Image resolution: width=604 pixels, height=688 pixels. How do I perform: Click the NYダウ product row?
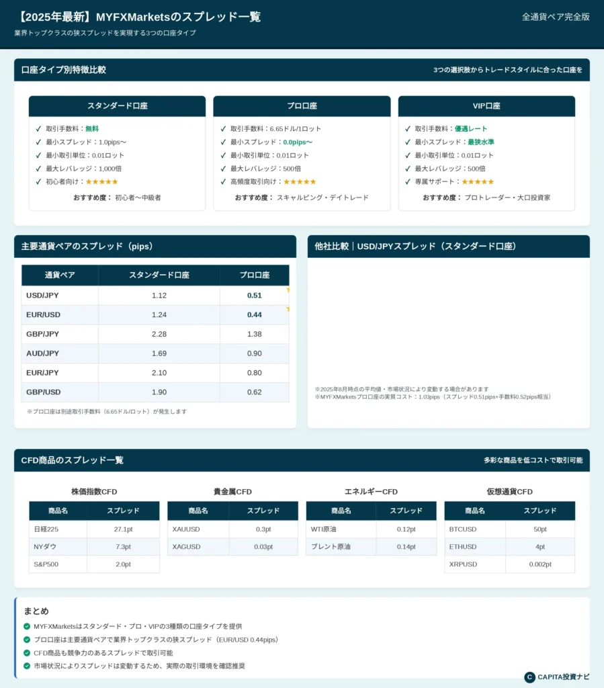(x=94, y=547)
